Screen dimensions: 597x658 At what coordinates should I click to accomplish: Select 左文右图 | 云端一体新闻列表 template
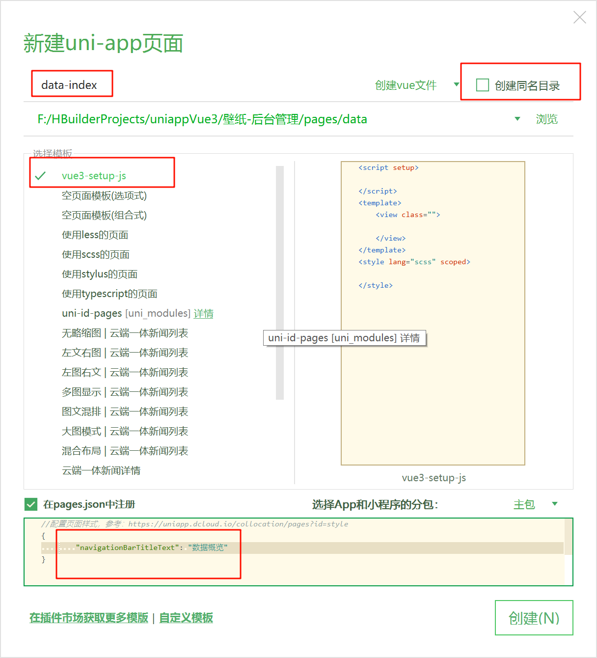coord(125,353)
